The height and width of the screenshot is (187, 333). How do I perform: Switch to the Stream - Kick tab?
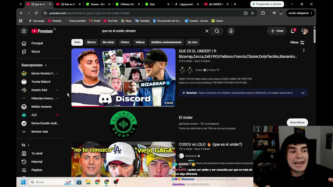pos(98,4)
